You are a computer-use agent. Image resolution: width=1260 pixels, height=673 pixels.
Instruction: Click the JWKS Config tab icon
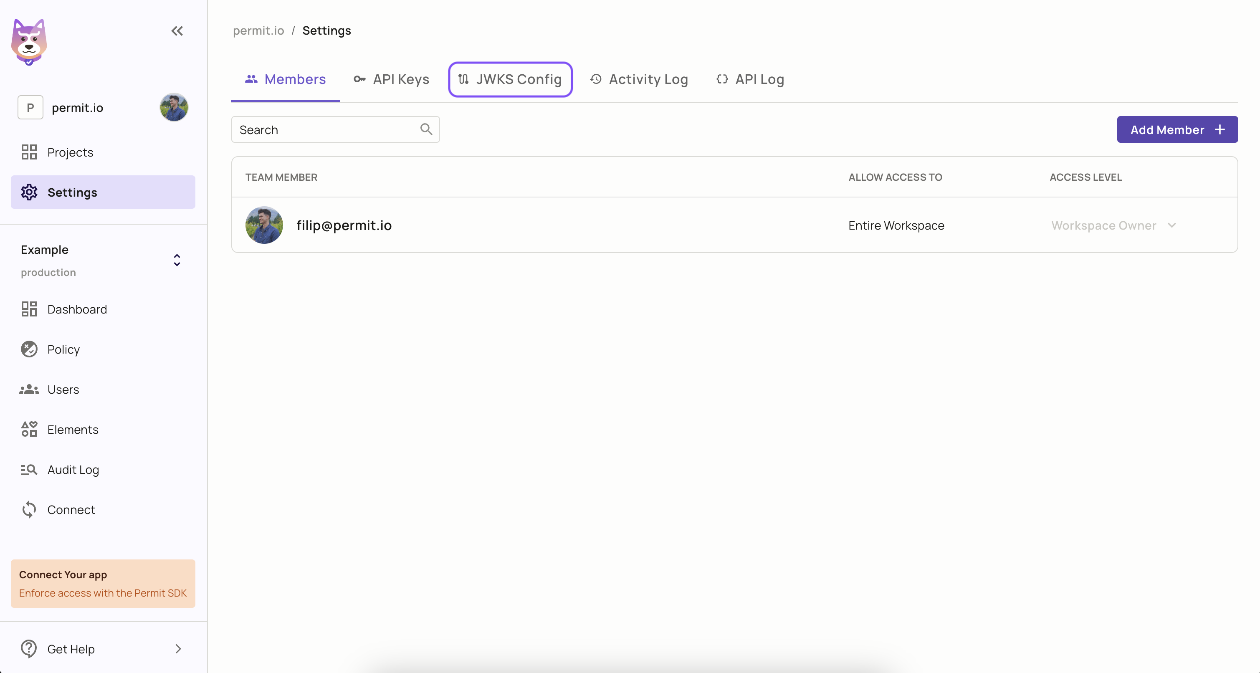coord(463,78)
